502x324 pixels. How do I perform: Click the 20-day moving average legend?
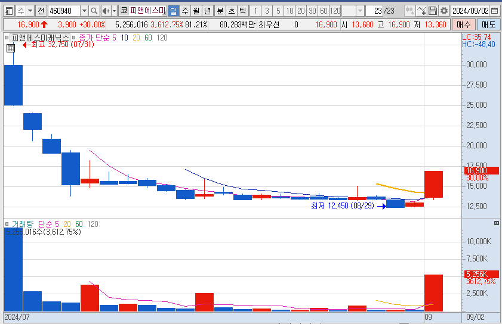coord(136,38)
